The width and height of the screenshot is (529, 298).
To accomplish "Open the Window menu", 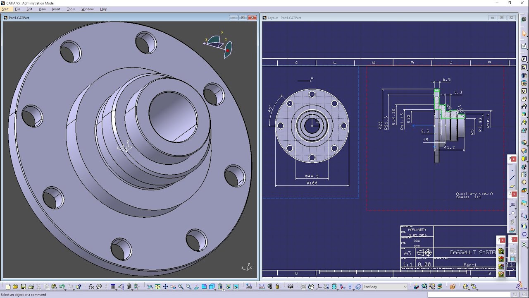I will [87, 9].
